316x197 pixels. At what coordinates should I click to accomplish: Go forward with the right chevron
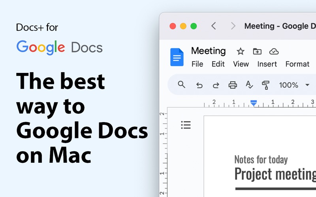pyautogui.click(x=233, y=26)
